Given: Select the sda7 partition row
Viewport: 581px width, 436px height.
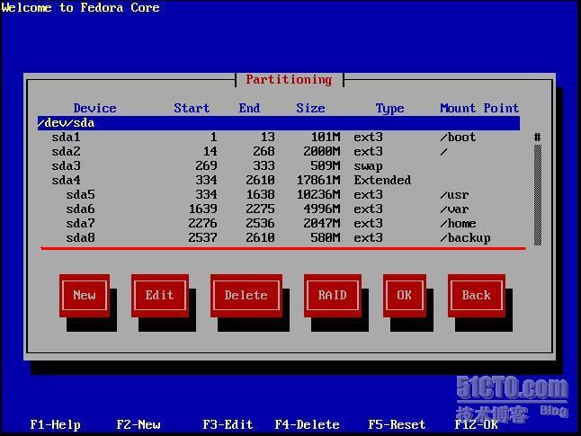Looking at the screenshot, I should pyautogui.click(x=278, y=223).
